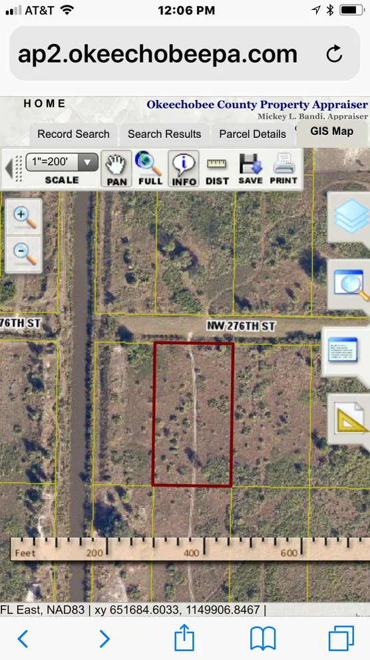
Task: Click the red-outlined selected parcel
Action: tap(192, 415)
